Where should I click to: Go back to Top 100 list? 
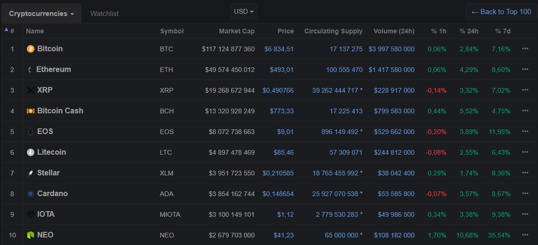(x=501, y=12)
